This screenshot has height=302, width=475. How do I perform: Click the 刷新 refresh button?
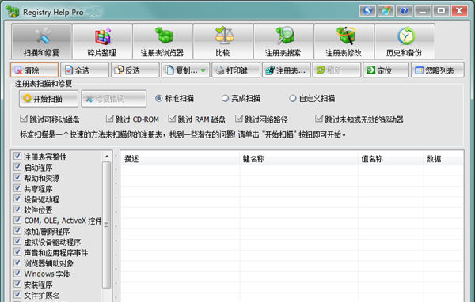point(337,70)
